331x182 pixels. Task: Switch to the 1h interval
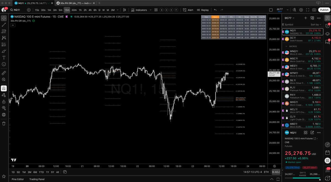pyautogui.click(x=80, y=10)
